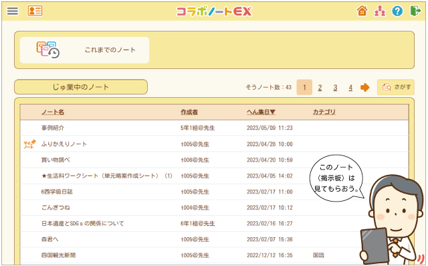Click the orange next page arrow
This screenshot has height=266, width=428.
point(364,88)
